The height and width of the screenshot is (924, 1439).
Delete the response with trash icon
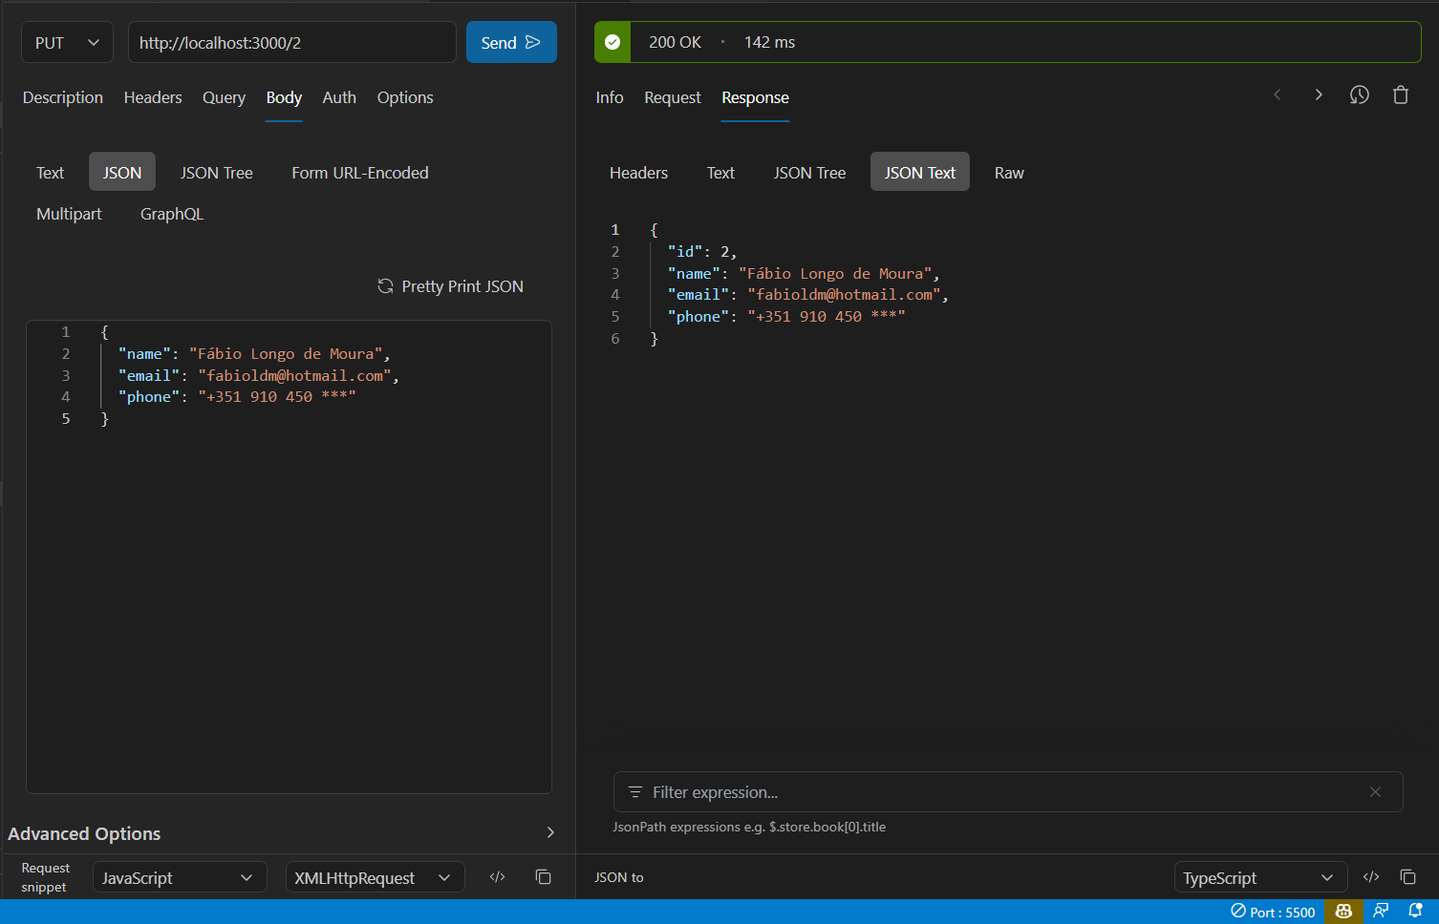coord(1401,94)
